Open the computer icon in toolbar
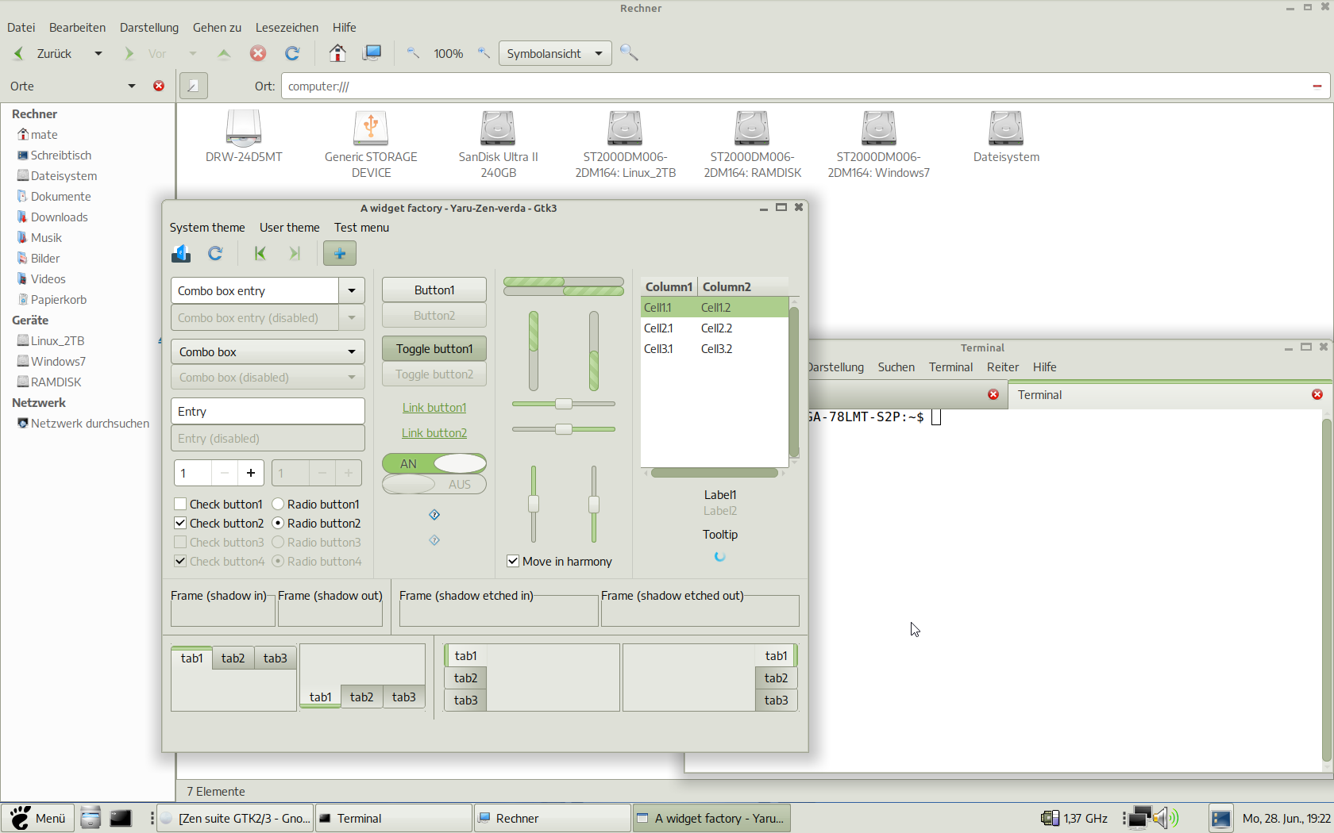Screen dimensions: 1334x833 [372, 53]
